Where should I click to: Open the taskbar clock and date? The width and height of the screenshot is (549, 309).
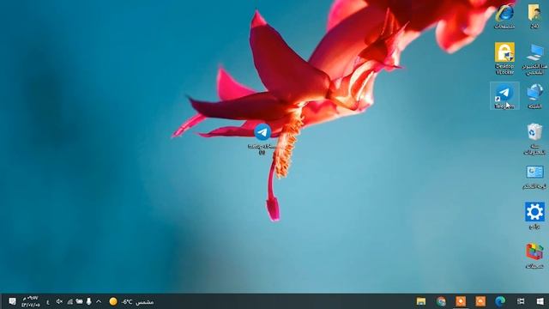[x=31, y=301]
